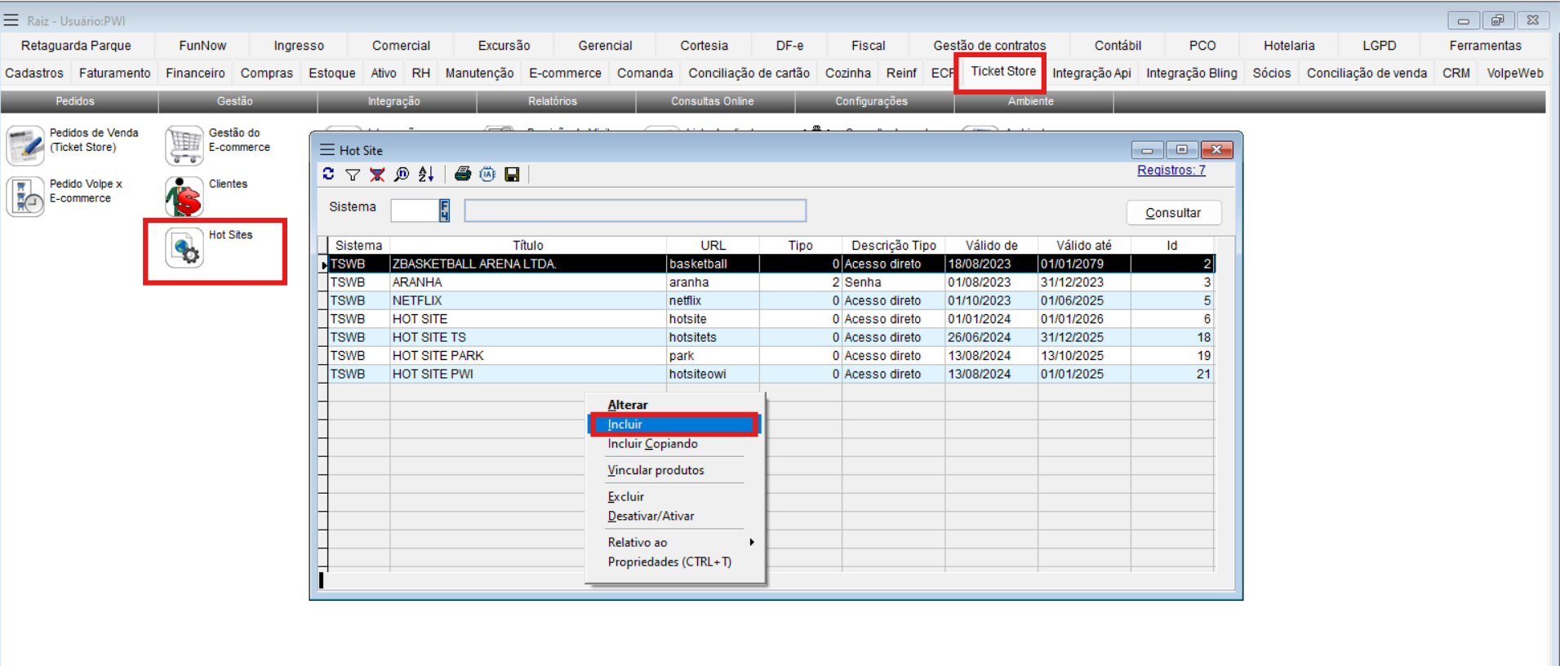Open the Clientes icon

click(x=184, y=197)
